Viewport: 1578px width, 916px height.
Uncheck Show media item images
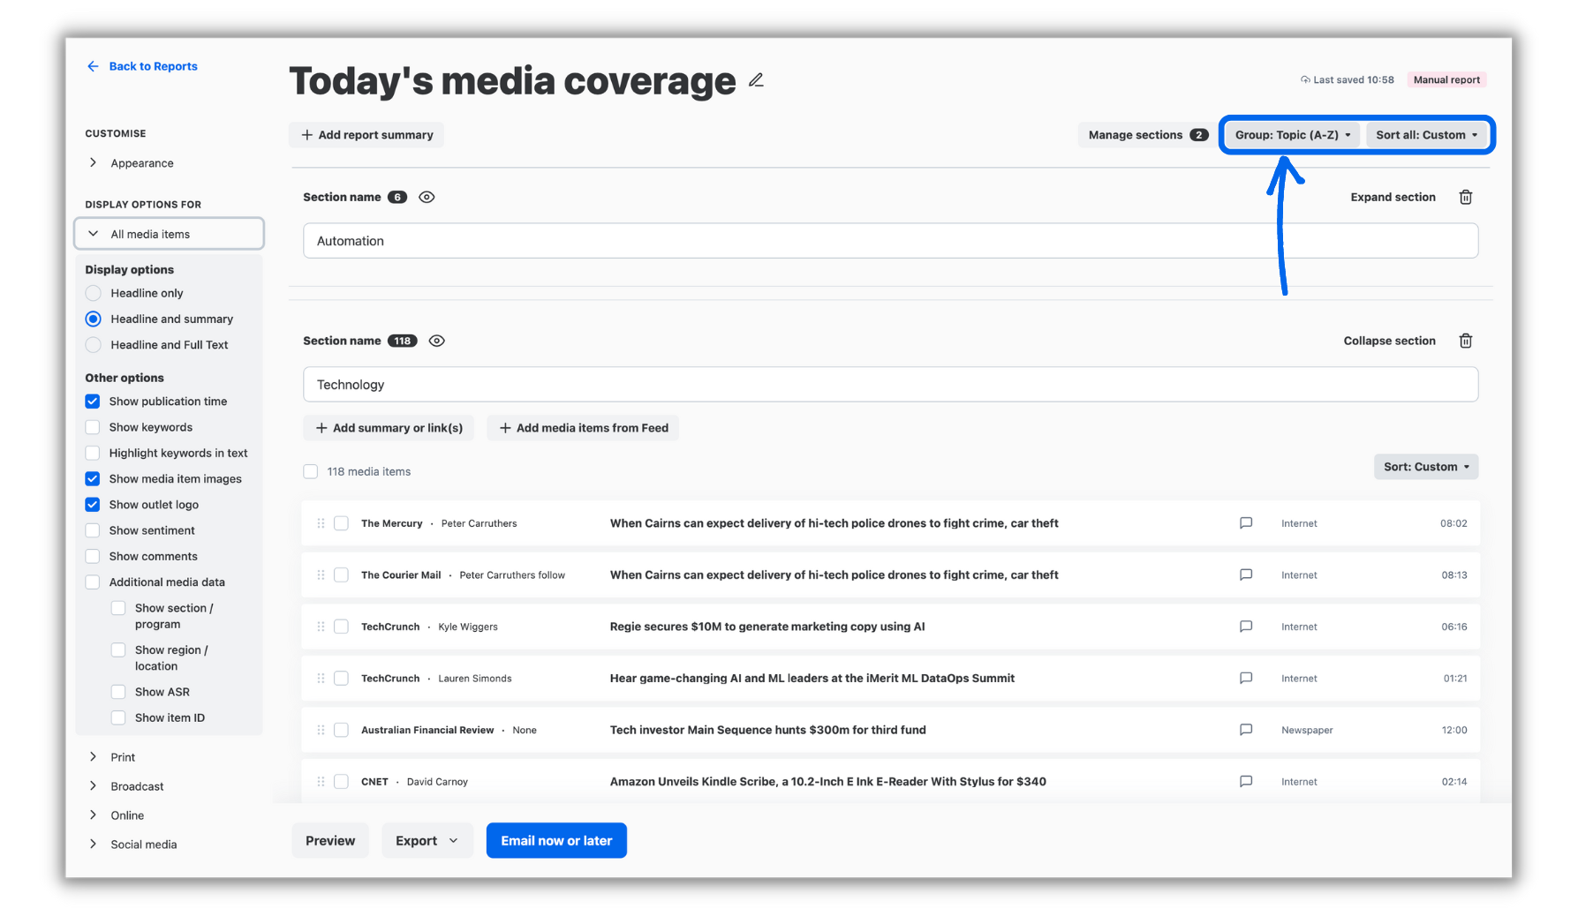tap(93, 479)
